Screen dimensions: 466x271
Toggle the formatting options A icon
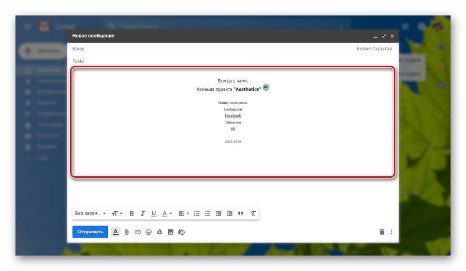click(x=116, y=232)
